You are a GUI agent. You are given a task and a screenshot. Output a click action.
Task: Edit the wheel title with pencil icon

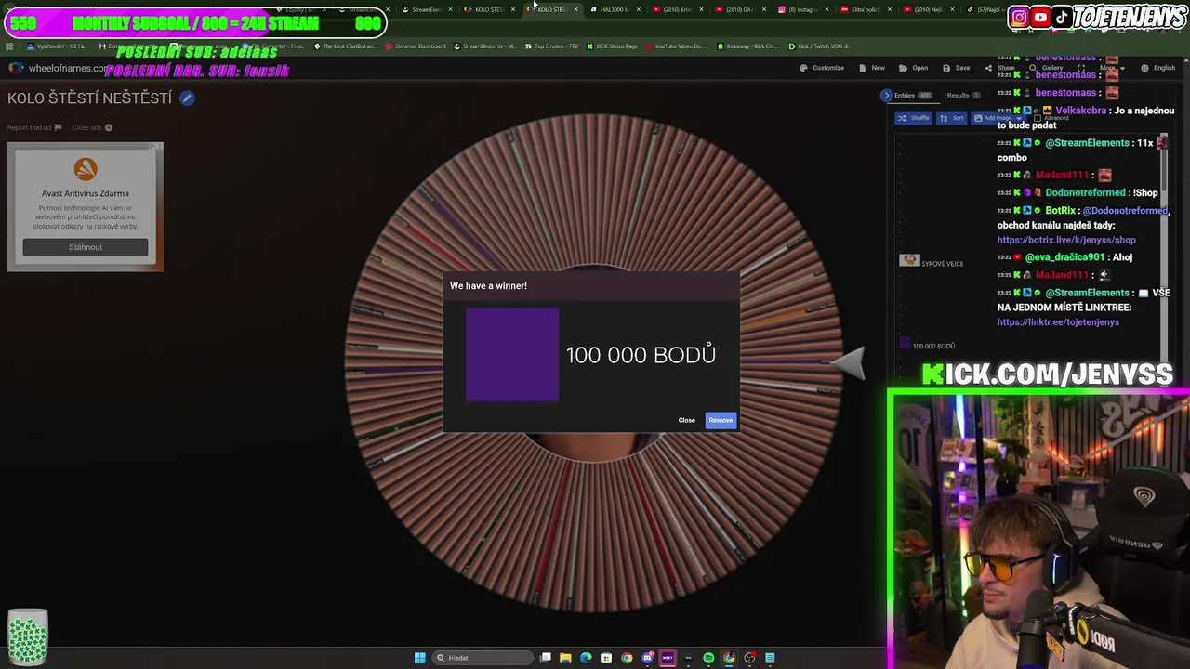click(187, 98)
